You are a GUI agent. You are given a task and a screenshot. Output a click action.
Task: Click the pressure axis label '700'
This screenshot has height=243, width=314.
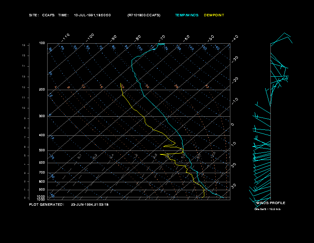coord(42,172)
